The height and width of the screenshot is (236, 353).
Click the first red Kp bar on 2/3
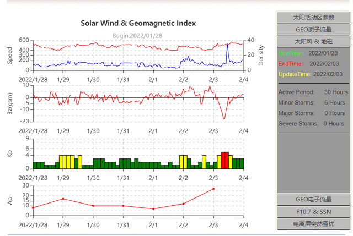pyautogui.click(x=223, y=160)
